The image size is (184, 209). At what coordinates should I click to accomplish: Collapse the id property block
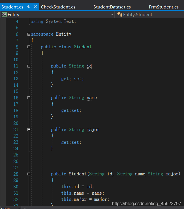(29, 66)
